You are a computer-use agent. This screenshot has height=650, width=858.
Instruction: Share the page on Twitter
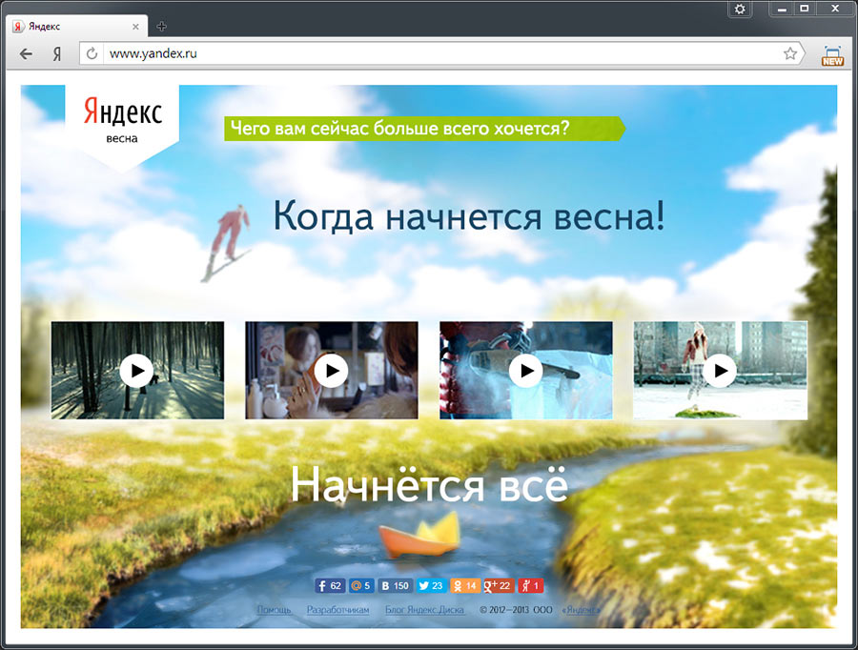(x=431, y=585)
